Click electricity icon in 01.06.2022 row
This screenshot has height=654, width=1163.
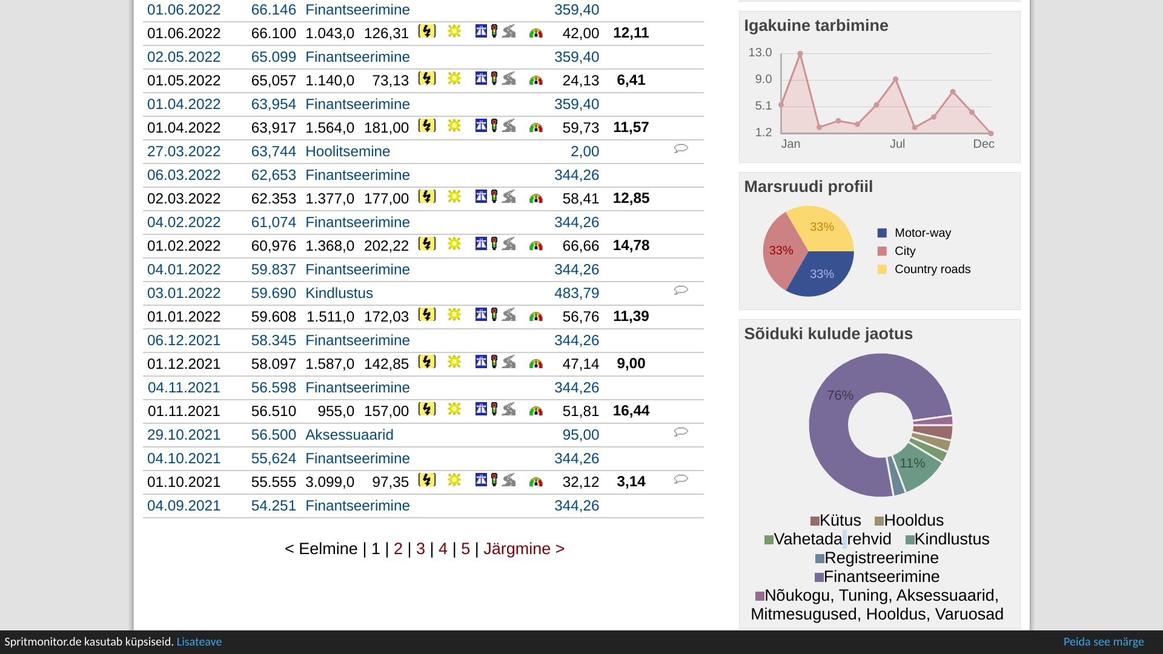(427, 31)
